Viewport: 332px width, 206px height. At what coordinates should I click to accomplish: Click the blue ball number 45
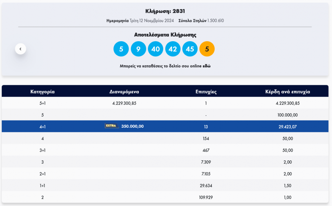[x=190, y=49]
